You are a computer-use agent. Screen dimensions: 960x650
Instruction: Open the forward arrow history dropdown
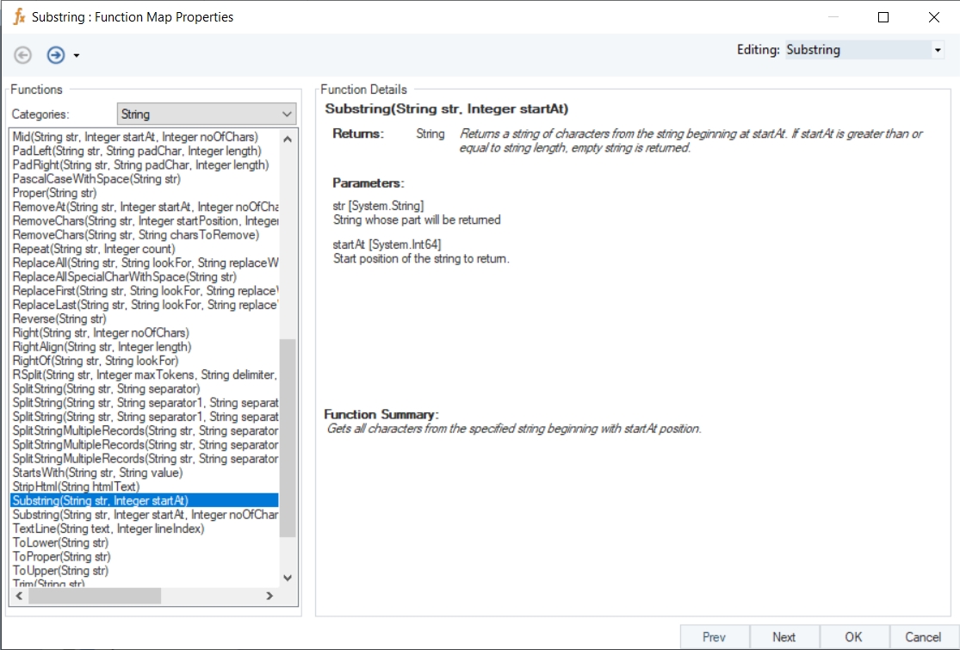pyautogui.click(x=77, y=56)
